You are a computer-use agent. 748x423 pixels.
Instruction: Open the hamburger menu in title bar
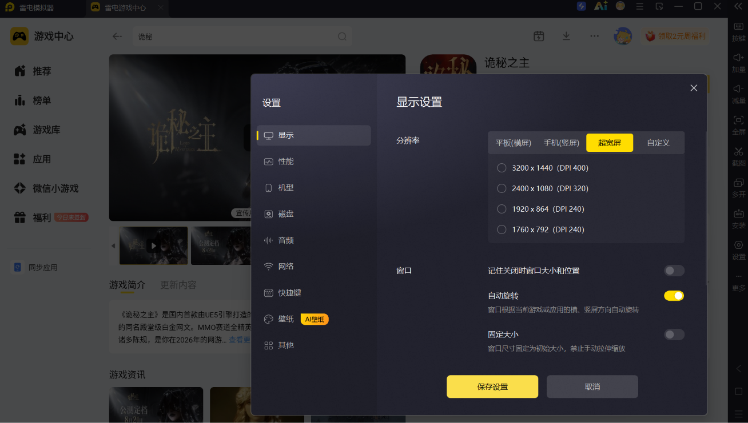pos(640,7)
